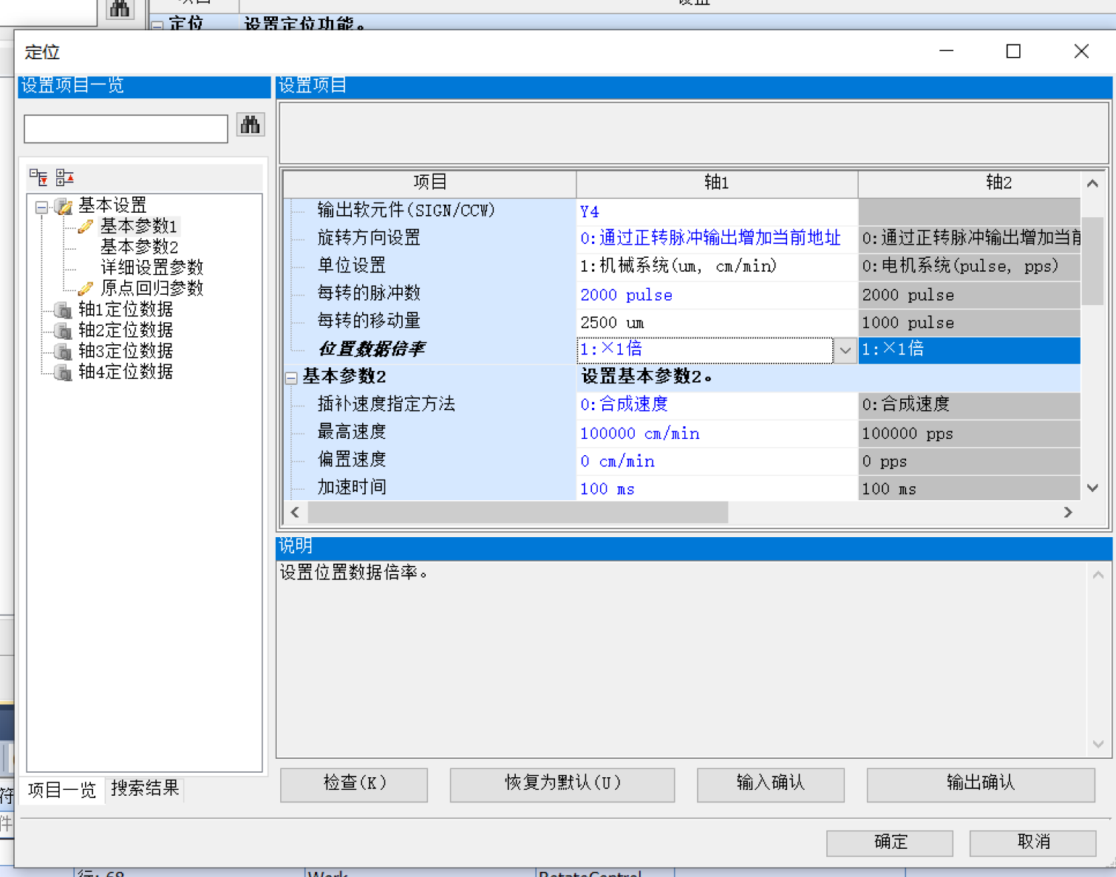The image size is (1116, 877).
Task: Switch to the 搜索结果 tab
Action: [145, 788]
